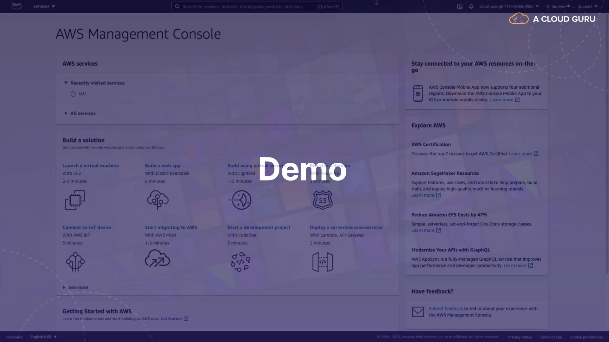Image resolution: width=609 pixels, height=342 pixels.
Task: Click the Route 53 shield icon
Action: tap(323, 200)
